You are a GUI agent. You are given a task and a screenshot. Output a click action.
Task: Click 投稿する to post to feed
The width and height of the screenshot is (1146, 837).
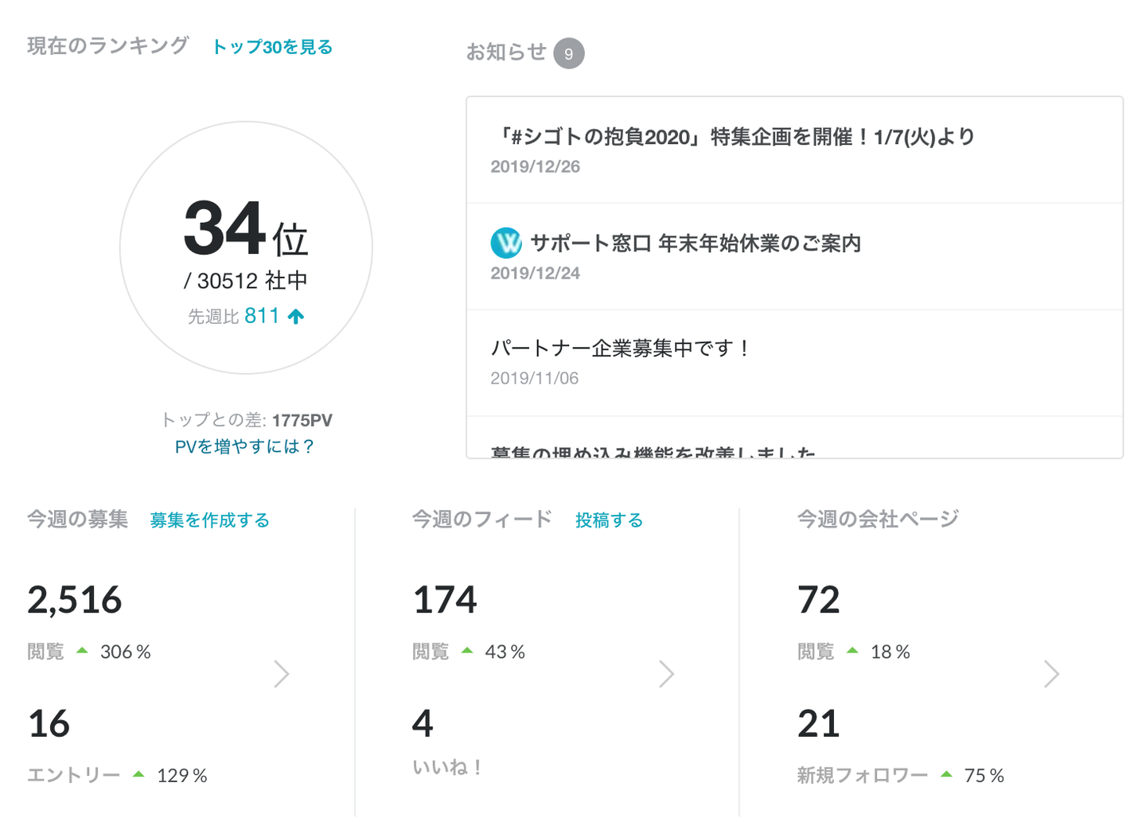point(609,520)
